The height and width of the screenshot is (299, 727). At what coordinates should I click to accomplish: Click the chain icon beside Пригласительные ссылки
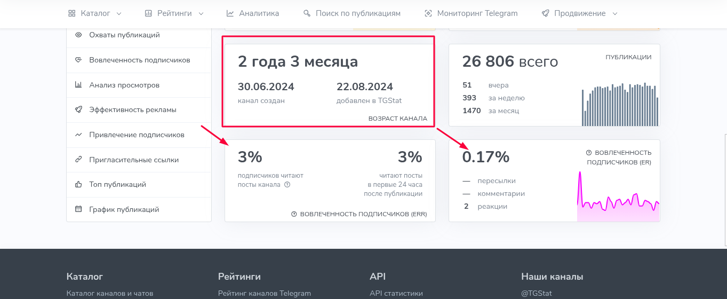(x=78, y=160)
